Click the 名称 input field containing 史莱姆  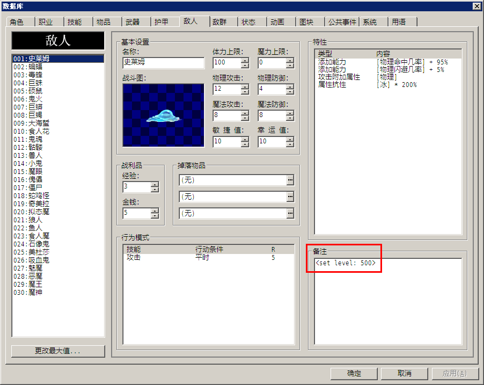163,63
